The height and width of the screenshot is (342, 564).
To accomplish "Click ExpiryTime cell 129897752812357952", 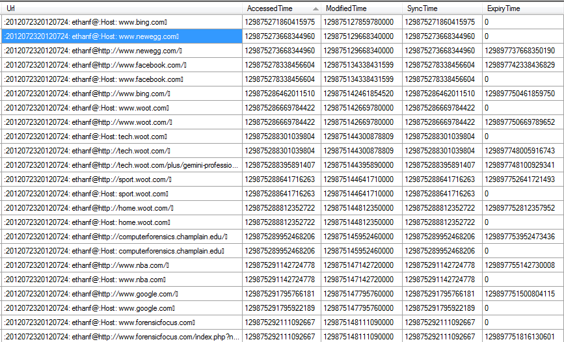I will pyautogui.click(x=523, y=208).
